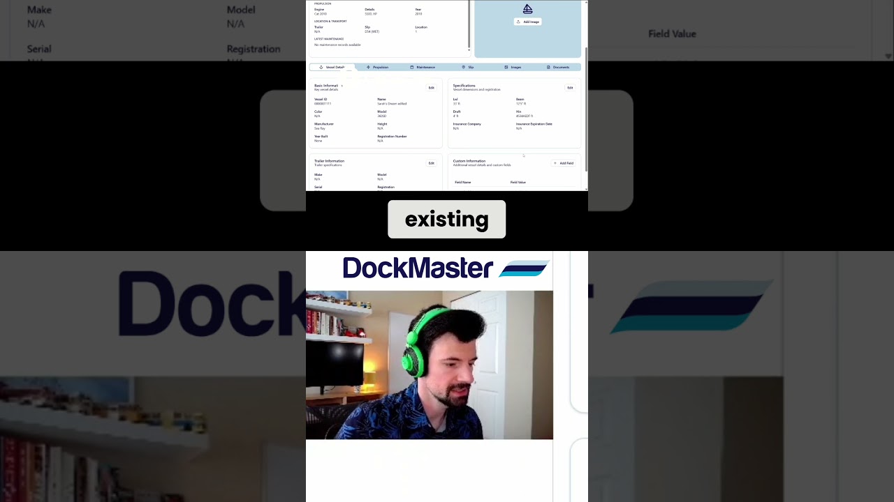Click the 'existing' caption box
Viewport: 894px width, 502px height.
click(447, 220)
